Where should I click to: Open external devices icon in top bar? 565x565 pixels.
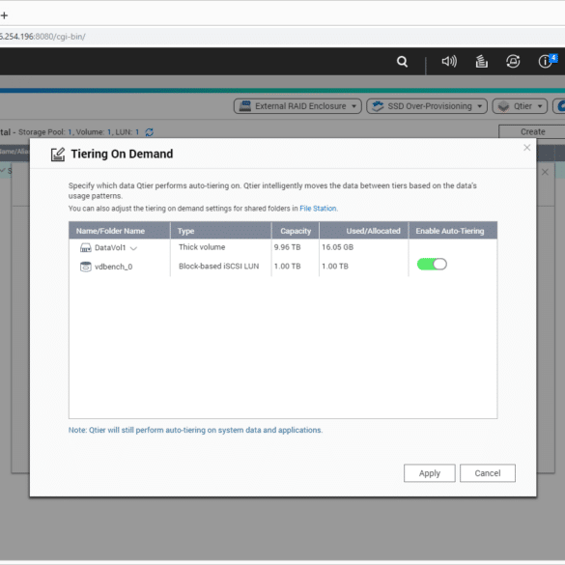pyautogui.click(x=513, y=61)
